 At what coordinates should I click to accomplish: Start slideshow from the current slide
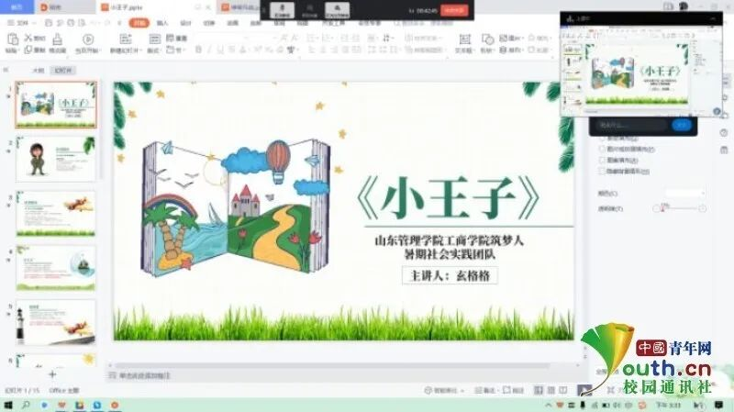point(88,39)
